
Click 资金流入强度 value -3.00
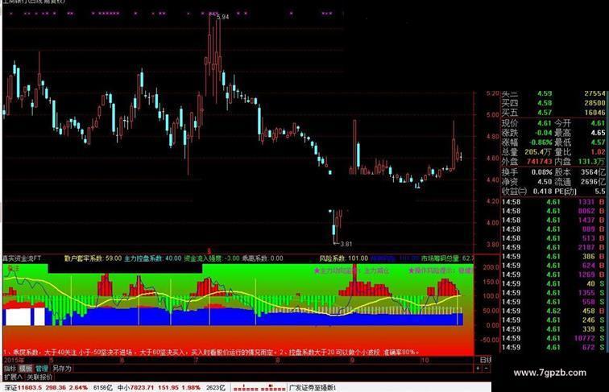coord(233,258)
